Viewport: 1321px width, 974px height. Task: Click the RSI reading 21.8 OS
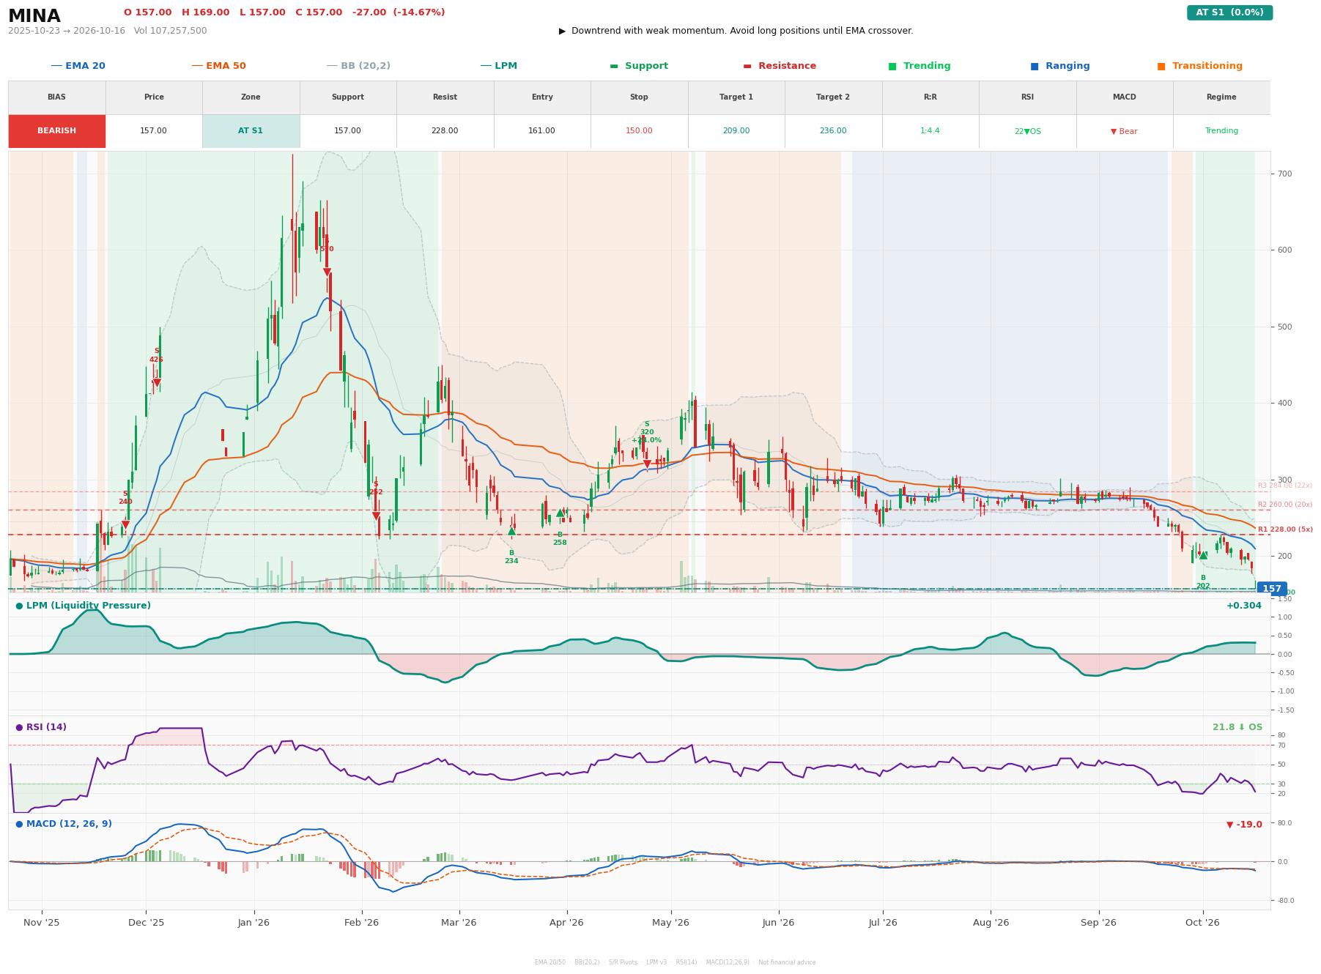1237,727
